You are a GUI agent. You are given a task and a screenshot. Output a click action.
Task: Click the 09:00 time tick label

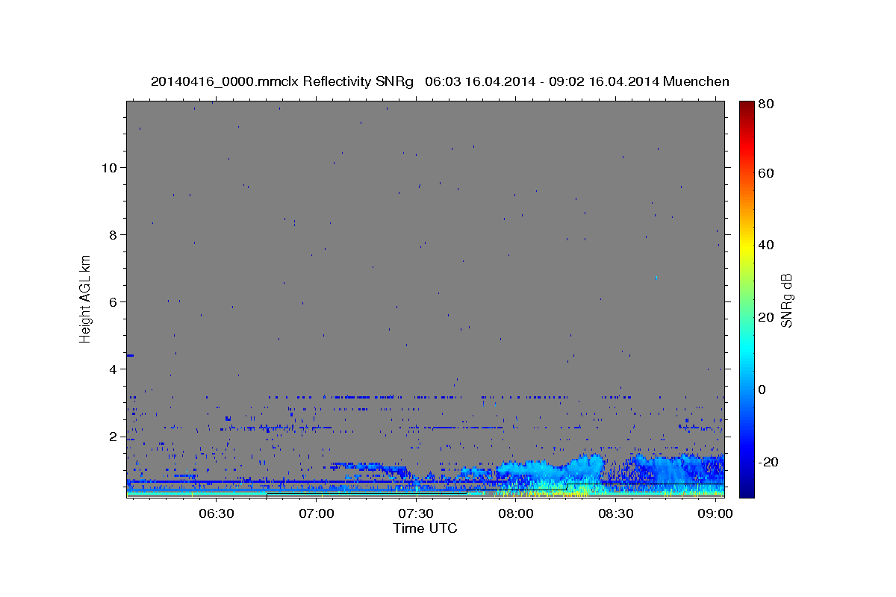715,513
